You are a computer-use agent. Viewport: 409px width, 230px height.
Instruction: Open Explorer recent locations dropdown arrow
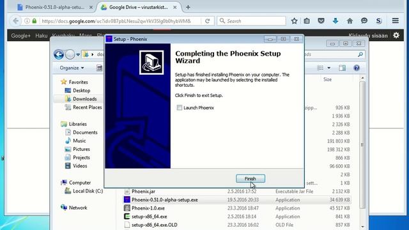(78, 55)
